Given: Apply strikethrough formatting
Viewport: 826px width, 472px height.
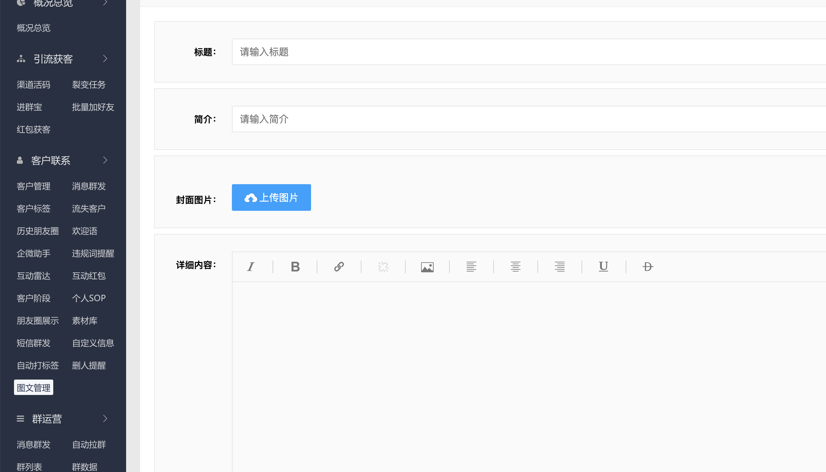Looking at the screenshot, I should coord(648,267).
